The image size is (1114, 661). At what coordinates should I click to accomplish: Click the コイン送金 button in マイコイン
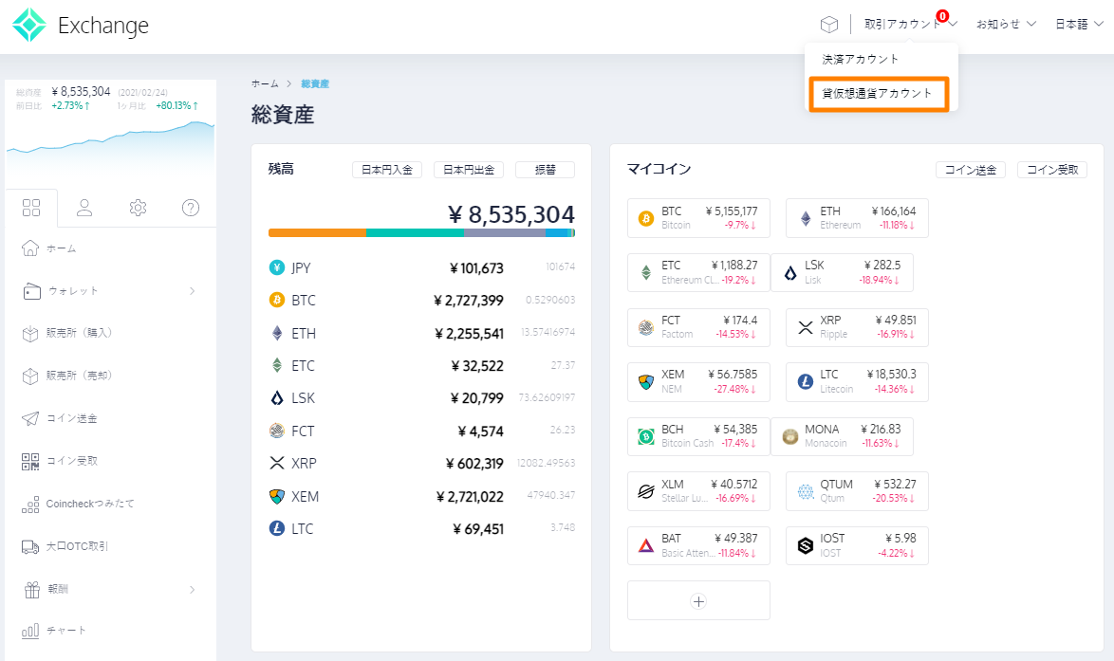pyautogui.click(x=971, y=170)
